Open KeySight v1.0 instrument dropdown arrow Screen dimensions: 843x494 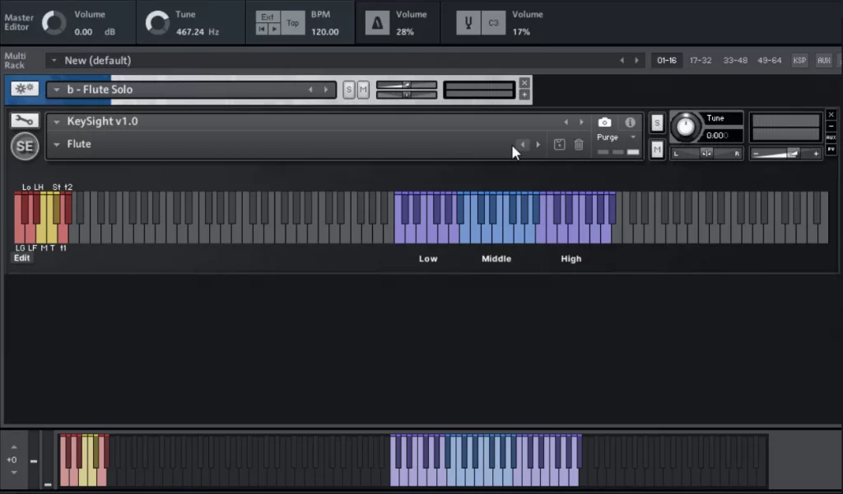[57, 122]
